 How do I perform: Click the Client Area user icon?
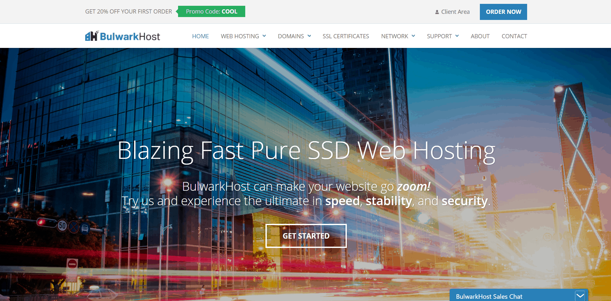(437, 12)
